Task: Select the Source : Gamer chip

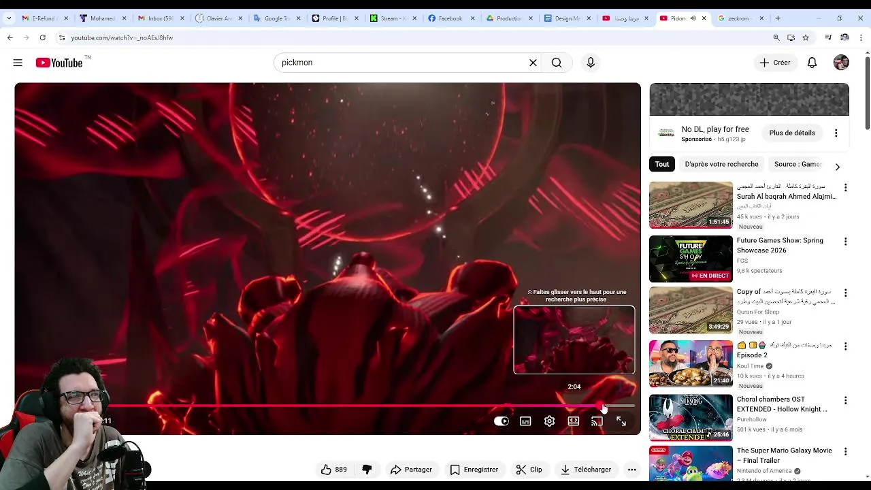Action: click(798, 164)
